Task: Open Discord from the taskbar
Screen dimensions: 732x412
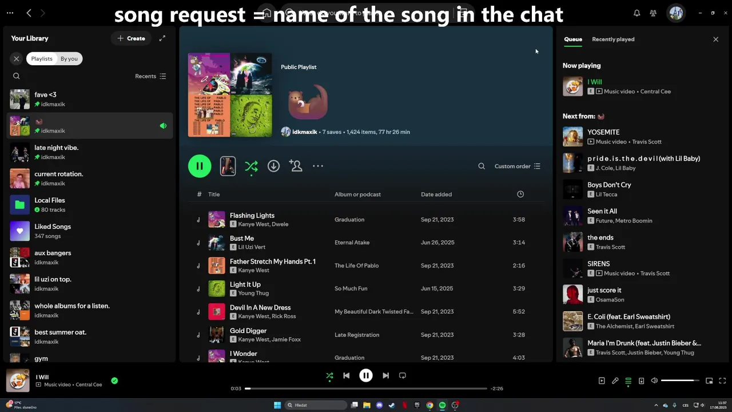Action: [379, 405]
